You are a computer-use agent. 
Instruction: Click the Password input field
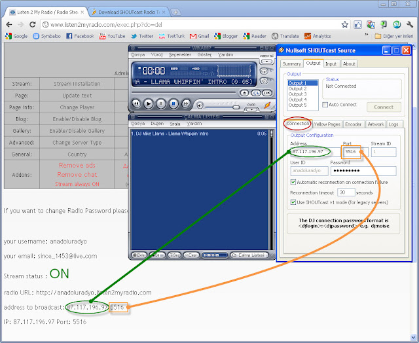(x=363, y=171)
